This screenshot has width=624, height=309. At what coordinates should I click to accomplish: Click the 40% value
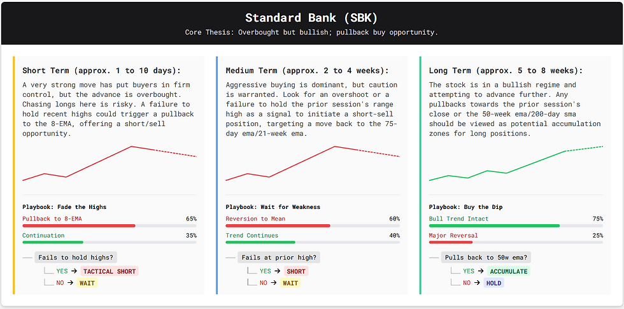click(394, 235)
